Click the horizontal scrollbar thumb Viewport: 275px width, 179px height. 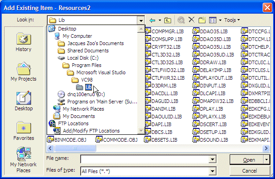click(x=75, y=148)
